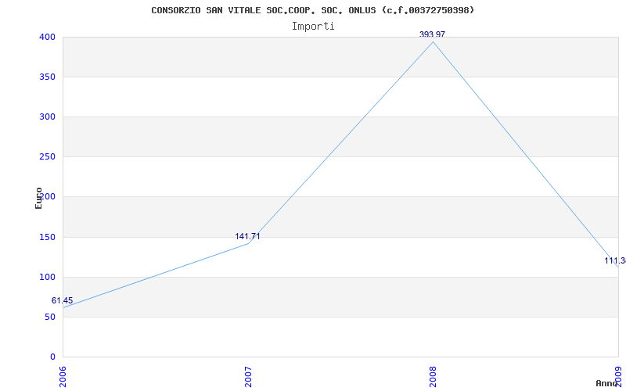This screenshot has height=391, width=626.
Task: Click the 111.3 data label at 2009
Action: pos(615,260)
